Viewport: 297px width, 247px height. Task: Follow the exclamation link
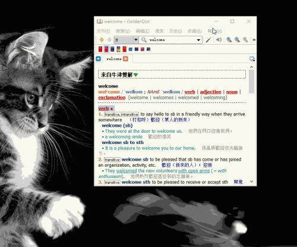click(x=112, y=98)
